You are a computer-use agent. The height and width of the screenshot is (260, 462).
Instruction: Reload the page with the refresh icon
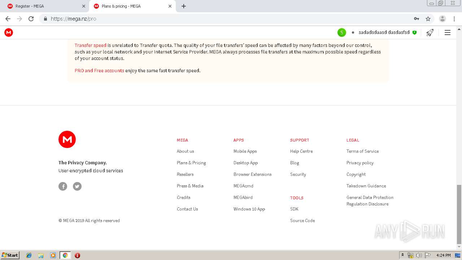click(31, 19)
